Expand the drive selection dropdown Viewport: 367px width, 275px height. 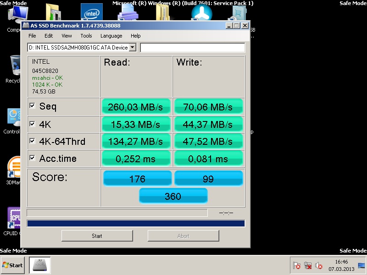tap(133, 48)
